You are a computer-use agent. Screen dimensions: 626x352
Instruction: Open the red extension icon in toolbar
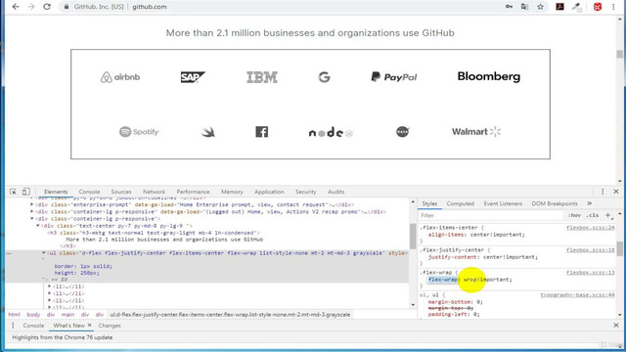(598, 7)
